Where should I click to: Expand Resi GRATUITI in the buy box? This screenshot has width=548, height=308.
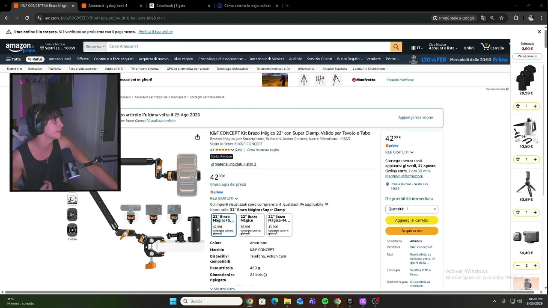click(x=399, y=152)
